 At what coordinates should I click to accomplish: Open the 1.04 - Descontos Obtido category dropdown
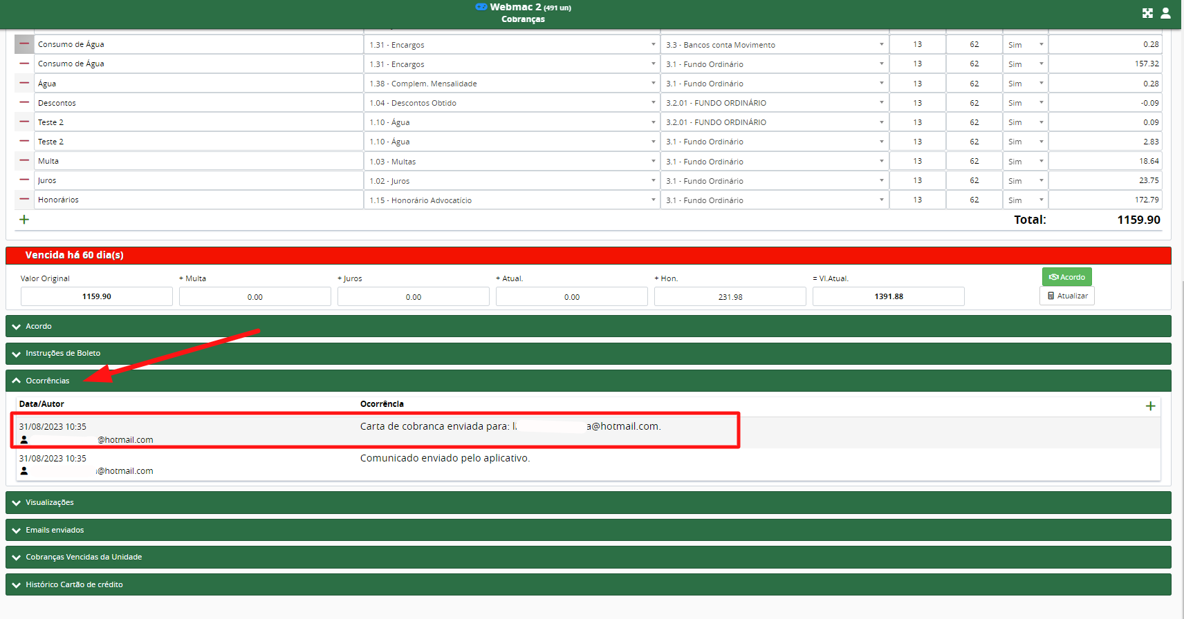(512, 103)
